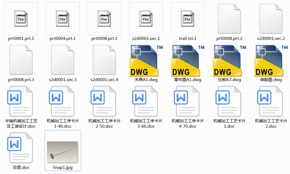Click the file name text prt0008.prt.1
This screenshot has height=174, width=290.
(x=104, y=39)
